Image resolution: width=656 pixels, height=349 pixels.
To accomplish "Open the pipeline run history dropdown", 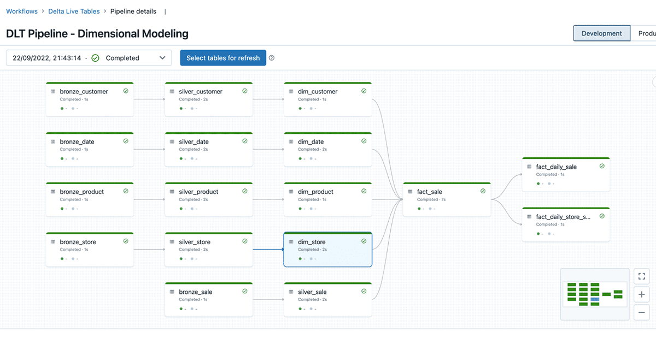I will [x=89, y=58].
